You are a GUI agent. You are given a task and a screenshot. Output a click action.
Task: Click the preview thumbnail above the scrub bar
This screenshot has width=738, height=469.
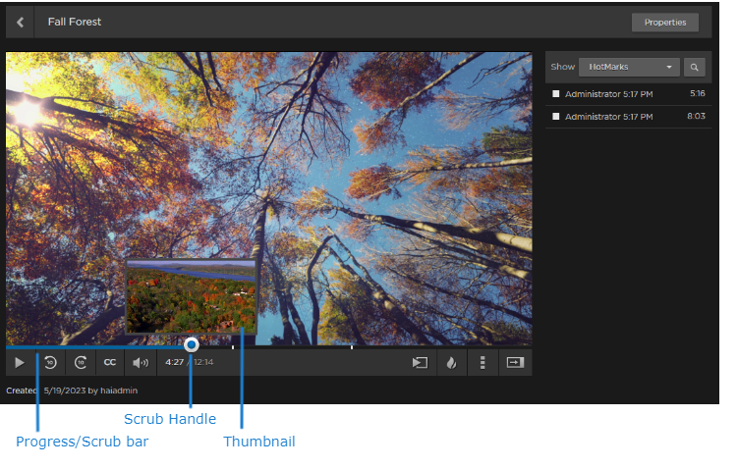pyautogui.click(x=192, y=296)
